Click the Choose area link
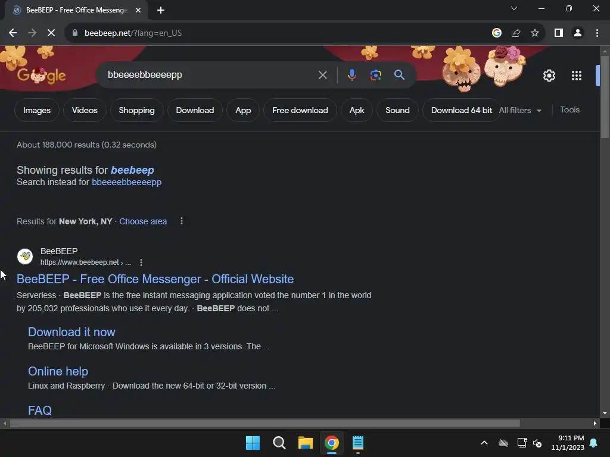 point(143,221)
